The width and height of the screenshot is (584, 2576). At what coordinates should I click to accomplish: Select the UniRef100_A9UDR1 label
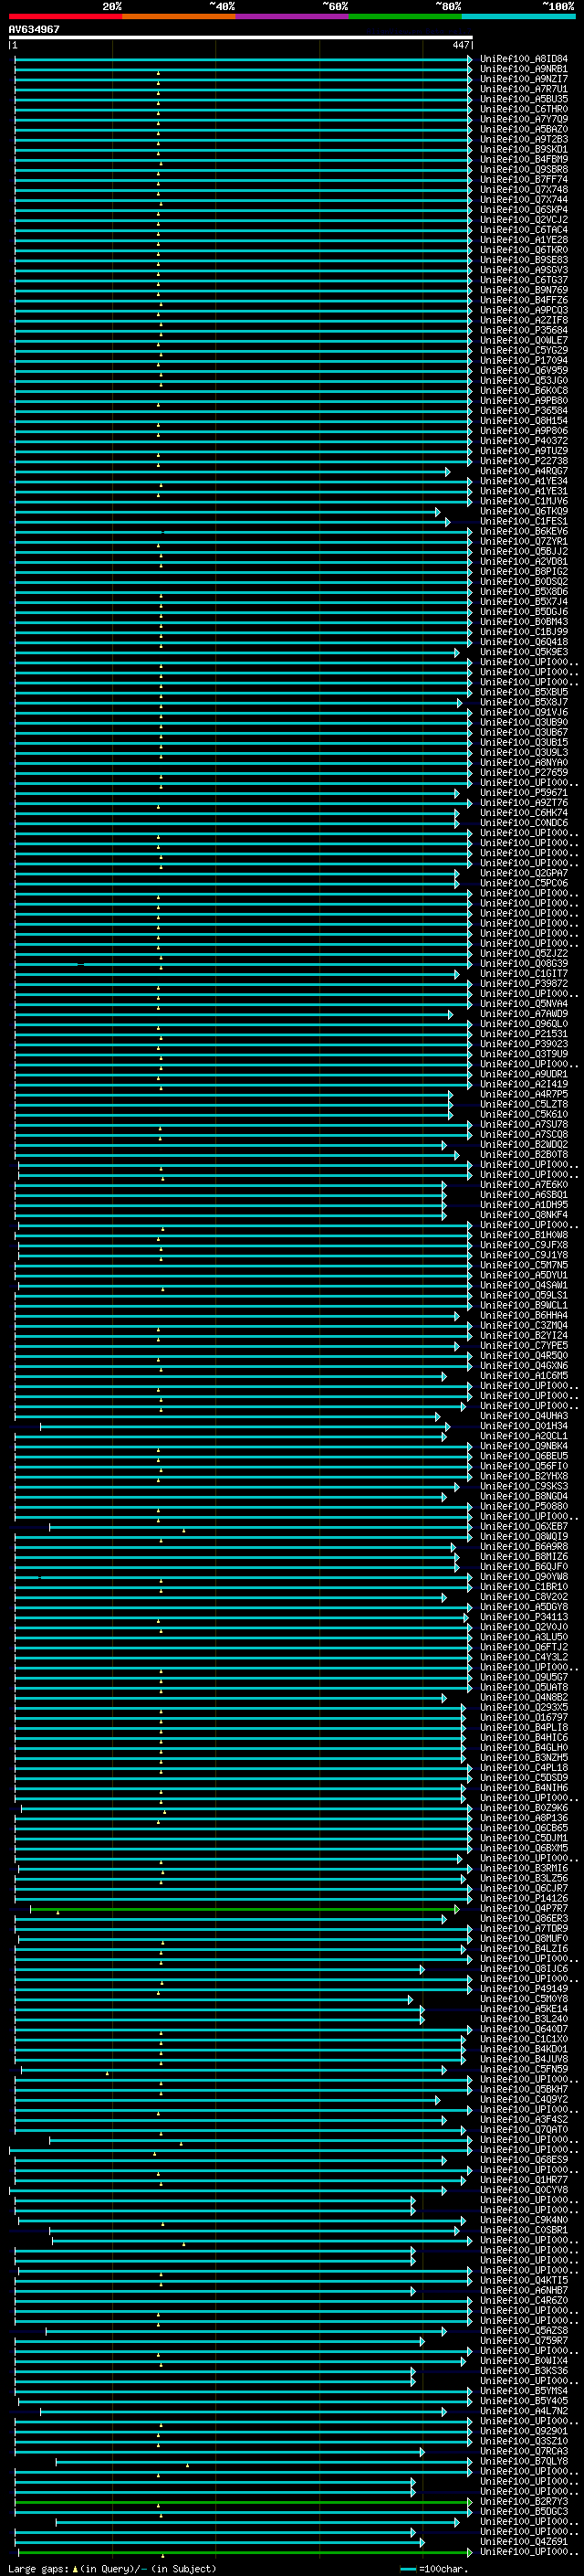click(524, 1073)
